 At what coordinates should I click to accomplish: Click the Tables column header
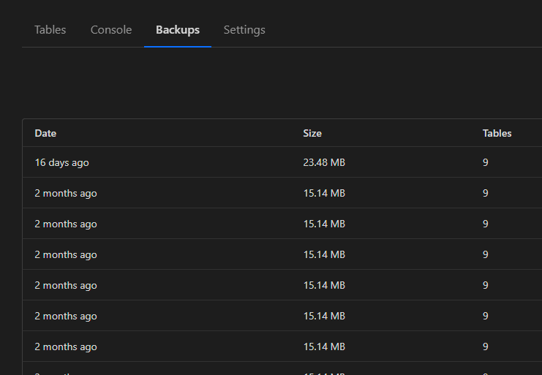(497, 133)
